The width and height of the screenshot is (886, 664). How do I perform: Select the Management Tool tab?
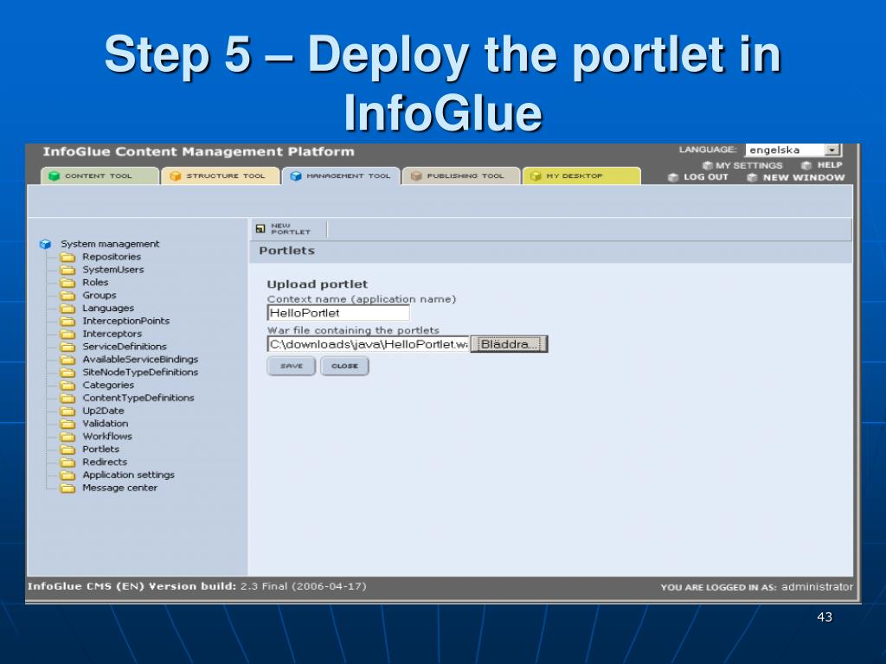click(x=341, y=176)
